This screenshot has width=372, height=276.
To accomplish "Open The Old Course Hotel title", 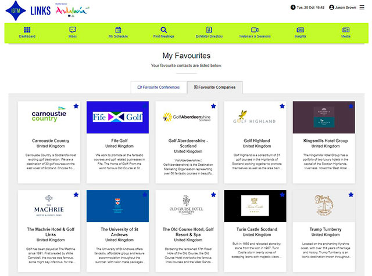I will point(188,232).
